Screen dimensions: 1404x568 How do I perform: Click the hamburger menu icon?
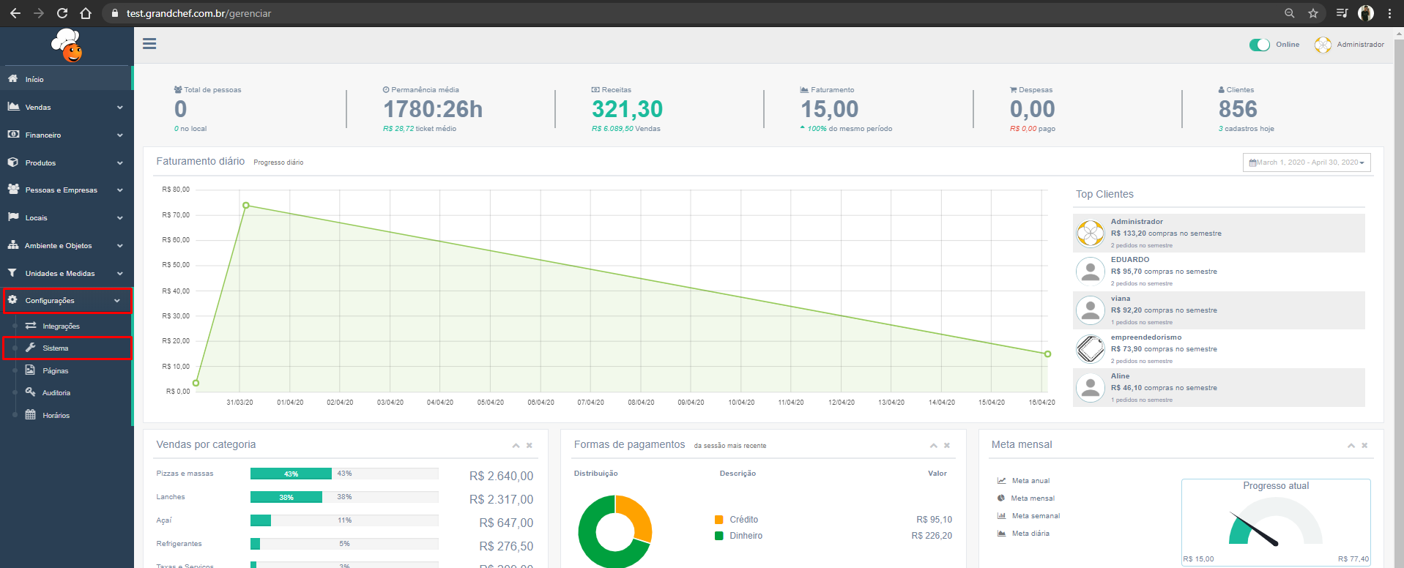[149, 44]
